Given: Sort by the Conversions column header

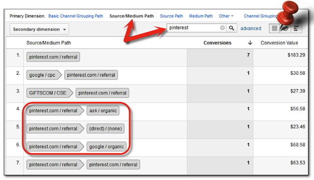Looking at the screenshot, I should click(x=217, y=43).
